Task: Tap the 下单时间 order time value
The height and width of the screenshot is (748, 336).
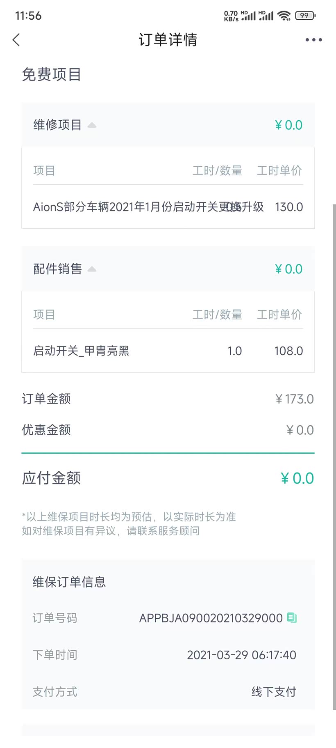Action: point(241,655)
